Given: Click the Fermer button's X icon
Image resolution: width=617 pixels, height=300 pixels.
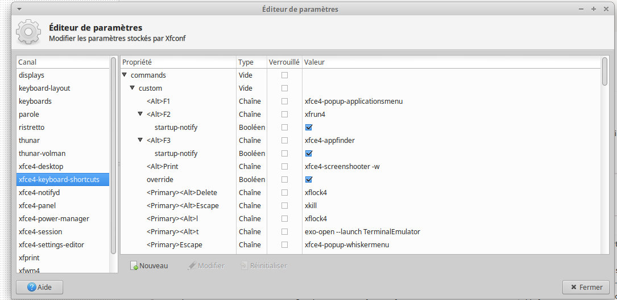Looking at the screenshot, I should tap(573, 288).
